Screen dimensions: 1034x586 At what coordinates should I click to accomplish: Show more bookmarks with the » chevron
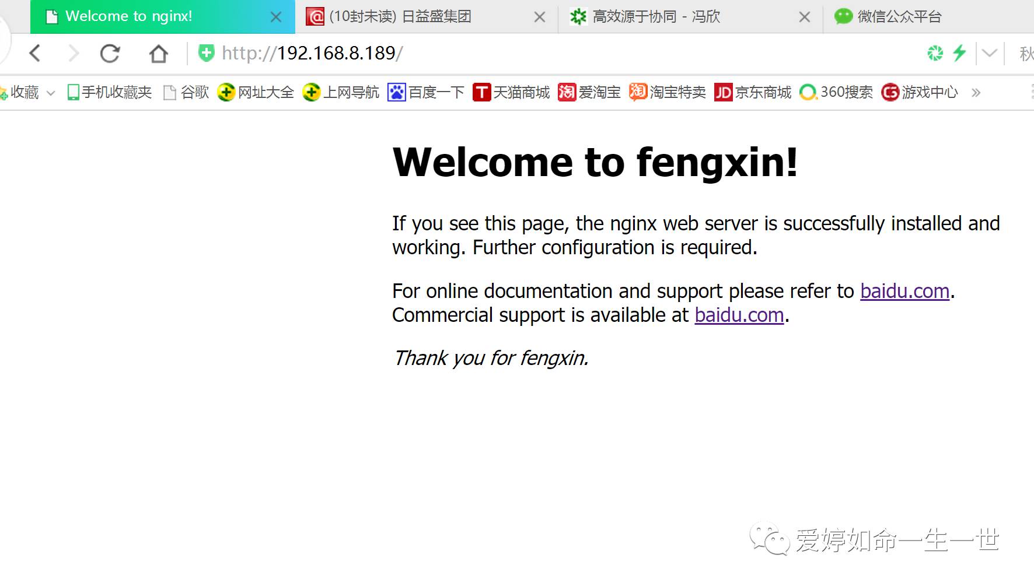pyautogui.click(x=976, y=93)
